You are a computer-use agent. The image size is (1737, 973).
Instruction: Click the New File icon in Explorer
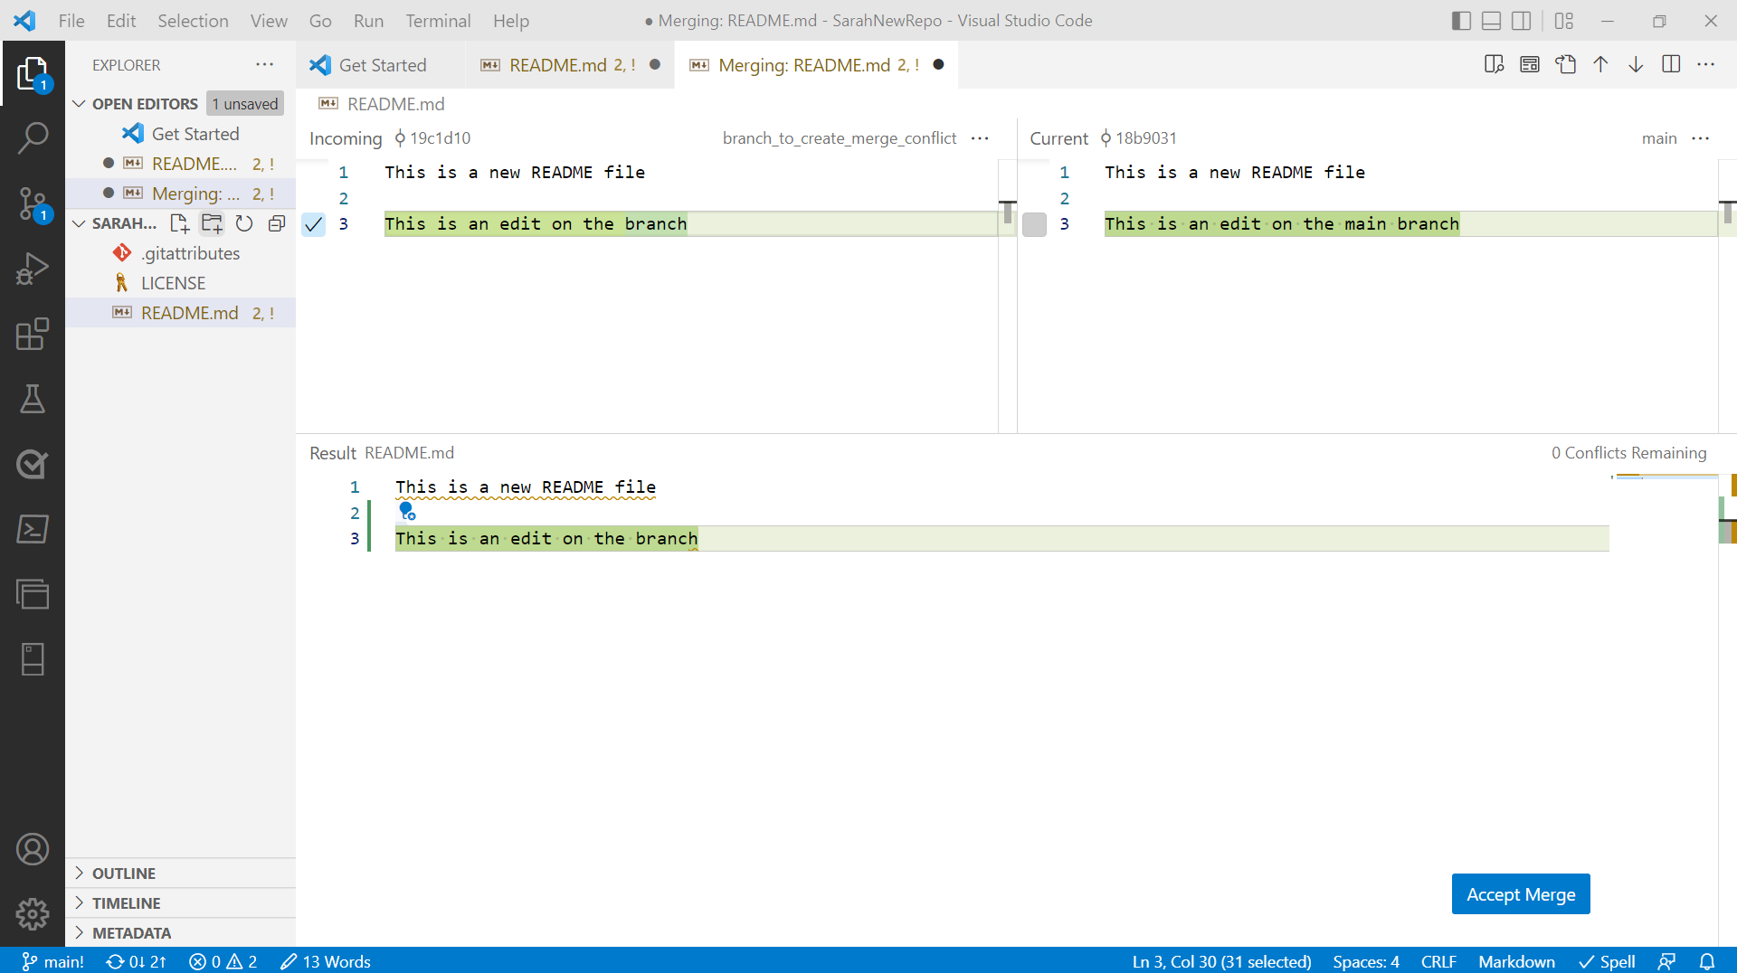click(179, 223)
